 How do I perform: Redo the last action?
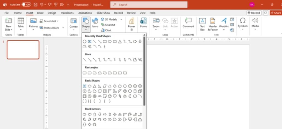(x=49, y=5)
